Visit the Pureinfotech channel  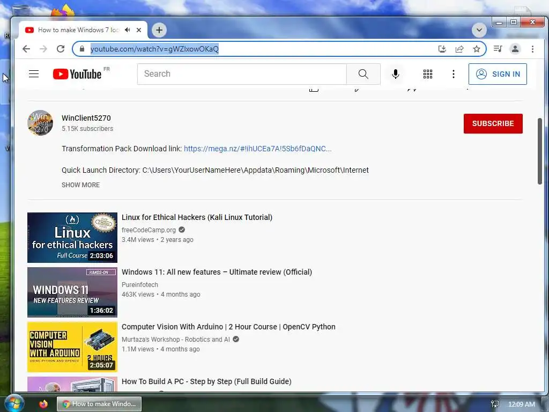[x=140, y=284]
